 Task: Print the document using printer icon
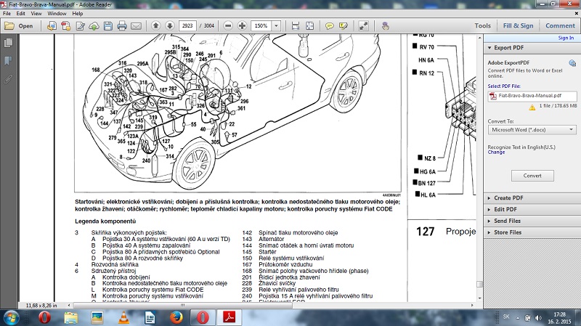(121, 25)
